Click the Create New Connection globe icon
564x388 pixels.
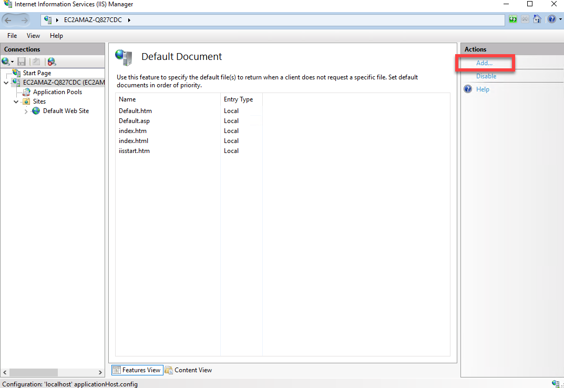click(x=6, y=62)
